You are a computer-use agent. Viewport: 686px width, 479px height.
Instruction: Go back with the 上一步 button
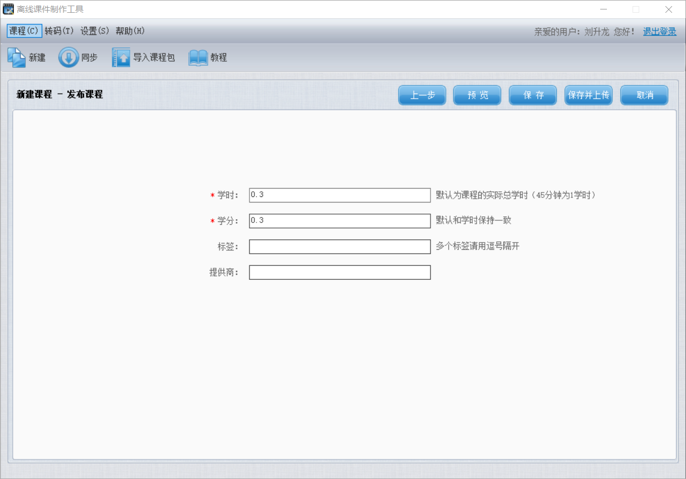(x=422, y=95)
